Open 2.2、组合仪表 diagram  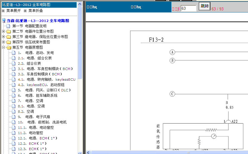pos(30,63)
